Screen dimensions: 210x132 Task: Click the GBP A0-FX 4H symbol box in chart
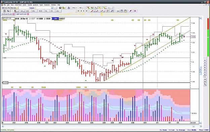(8, 18)
